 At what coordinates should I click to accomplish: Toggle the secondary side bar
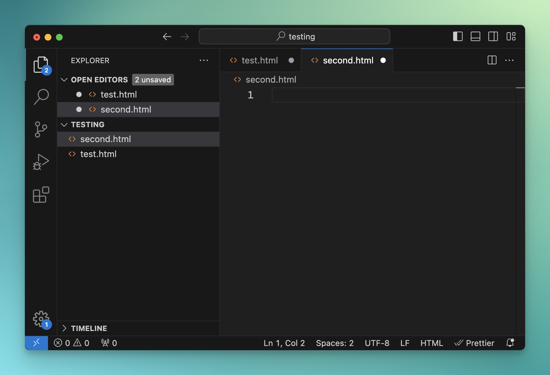pos(493,37)
